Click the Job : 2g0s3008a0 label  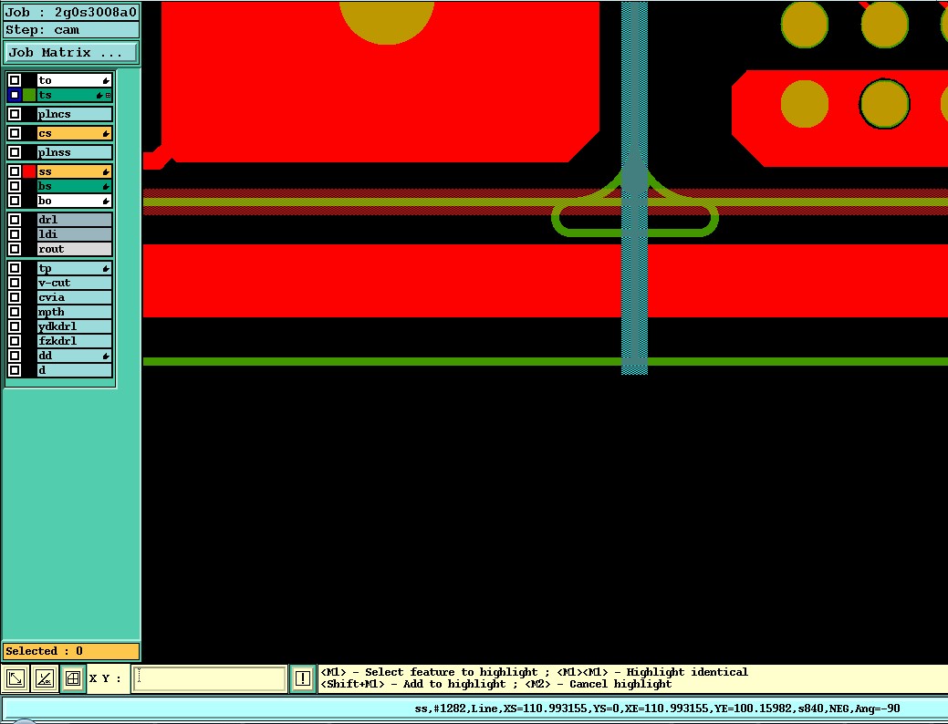pos(71,12)
